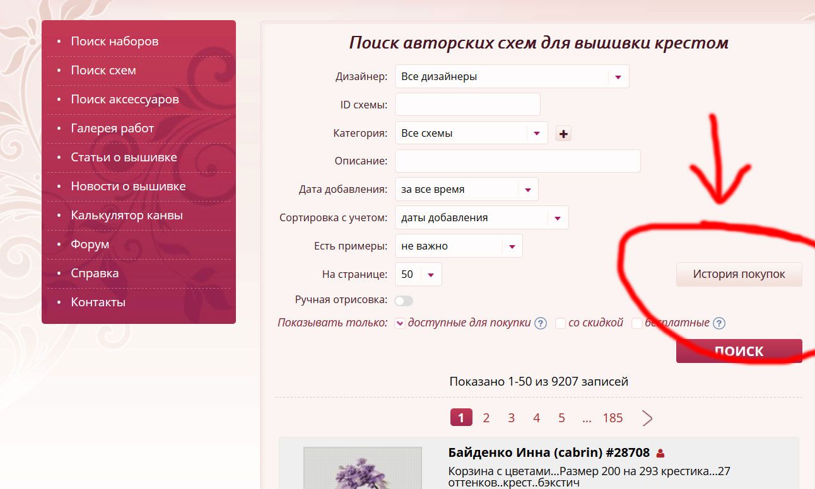This screenshot has height=489, width=815.
Task: Open the 'Дизайнер' dropdown
Action: pos(512,77)
